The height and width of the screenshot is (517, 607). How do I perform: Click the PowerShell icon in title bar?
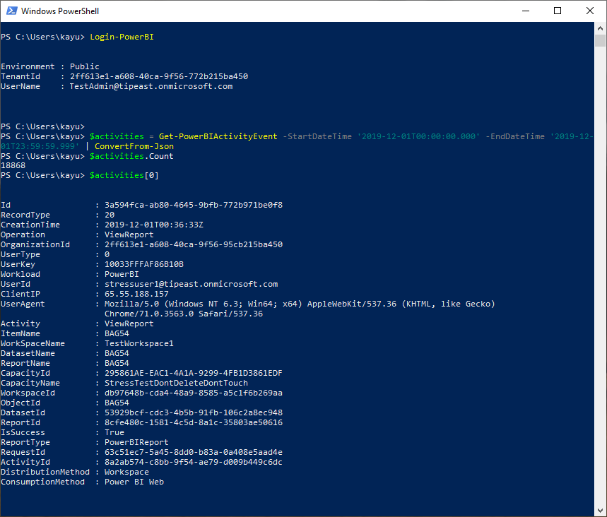11,11
